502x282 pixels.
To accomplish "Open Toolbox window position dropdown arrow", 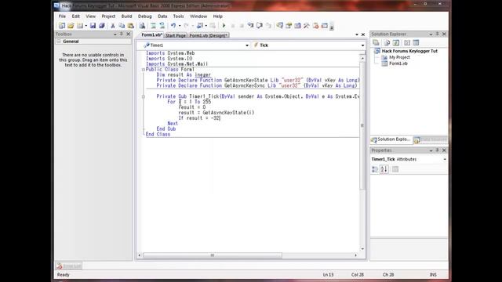I will 115,34.
